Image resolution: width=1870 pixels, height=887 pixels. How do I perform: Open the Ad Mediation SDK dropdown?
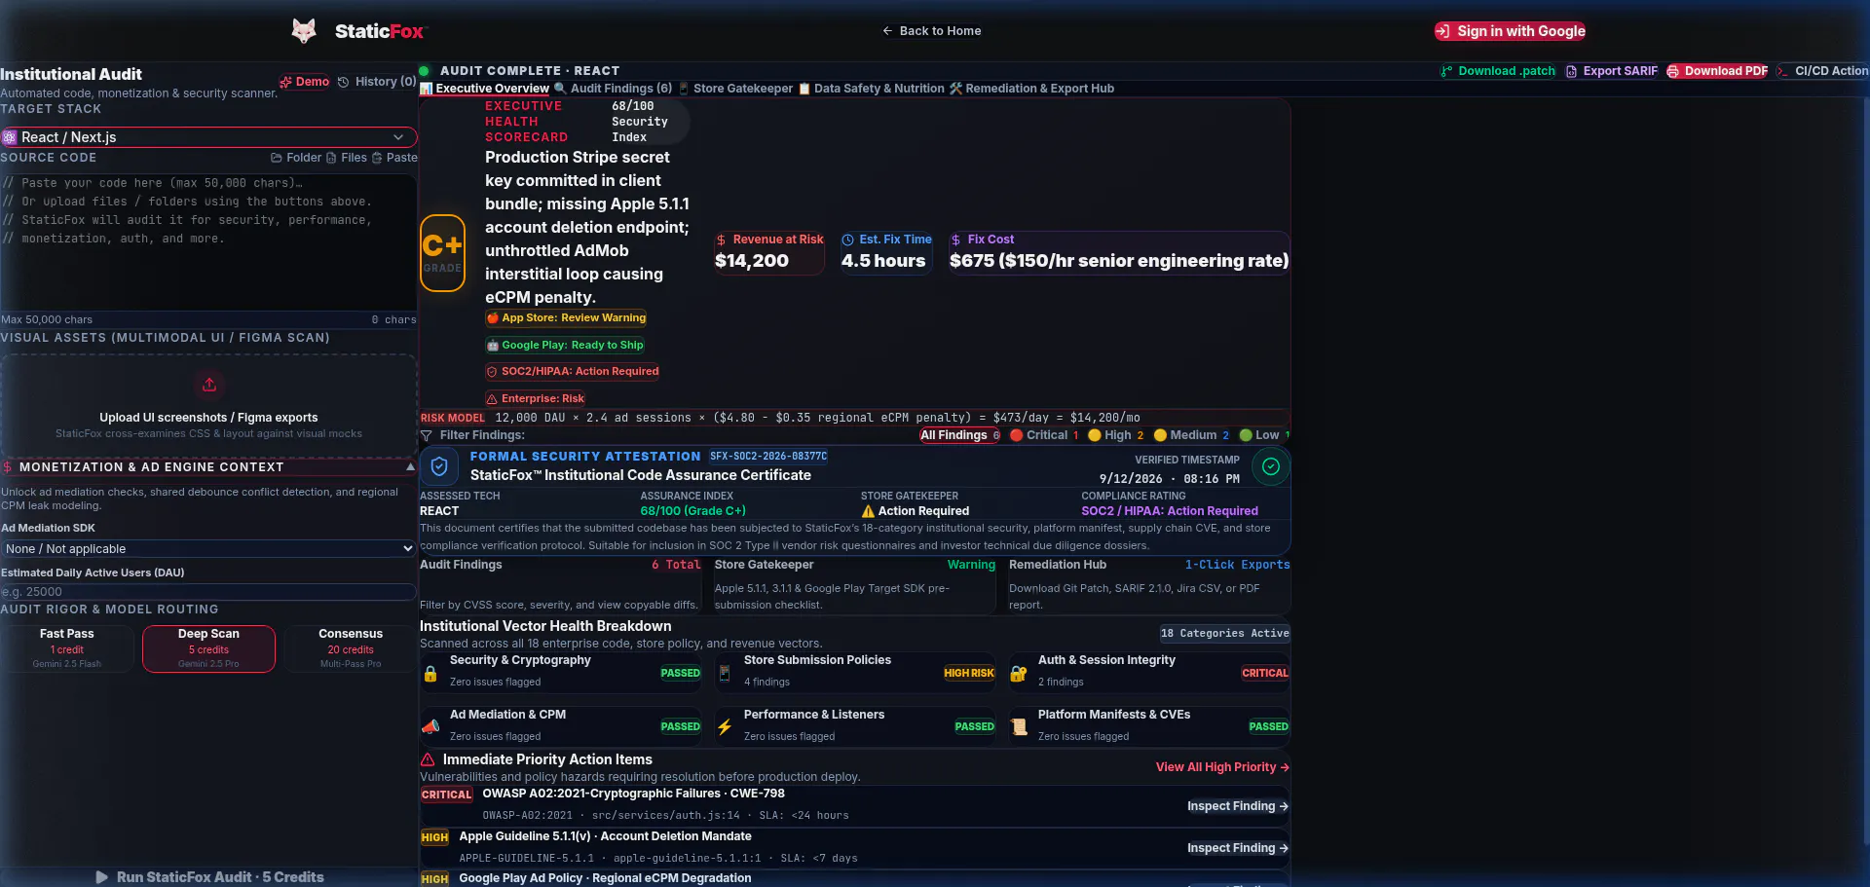[x=208, y=549]
